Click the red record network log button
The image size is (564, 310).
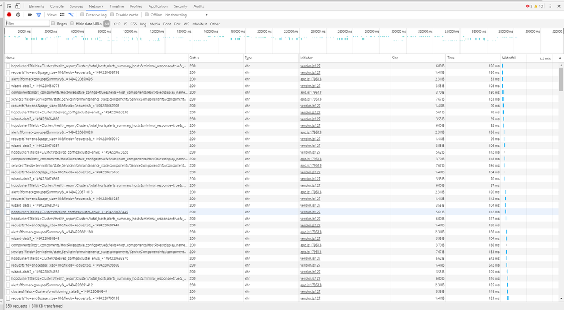point(9,15)
